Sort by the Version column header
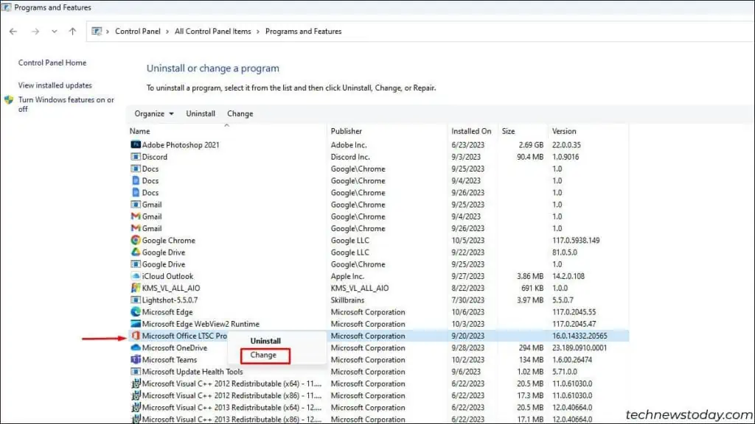Viewport: 755px width, 424px height. 564,131
